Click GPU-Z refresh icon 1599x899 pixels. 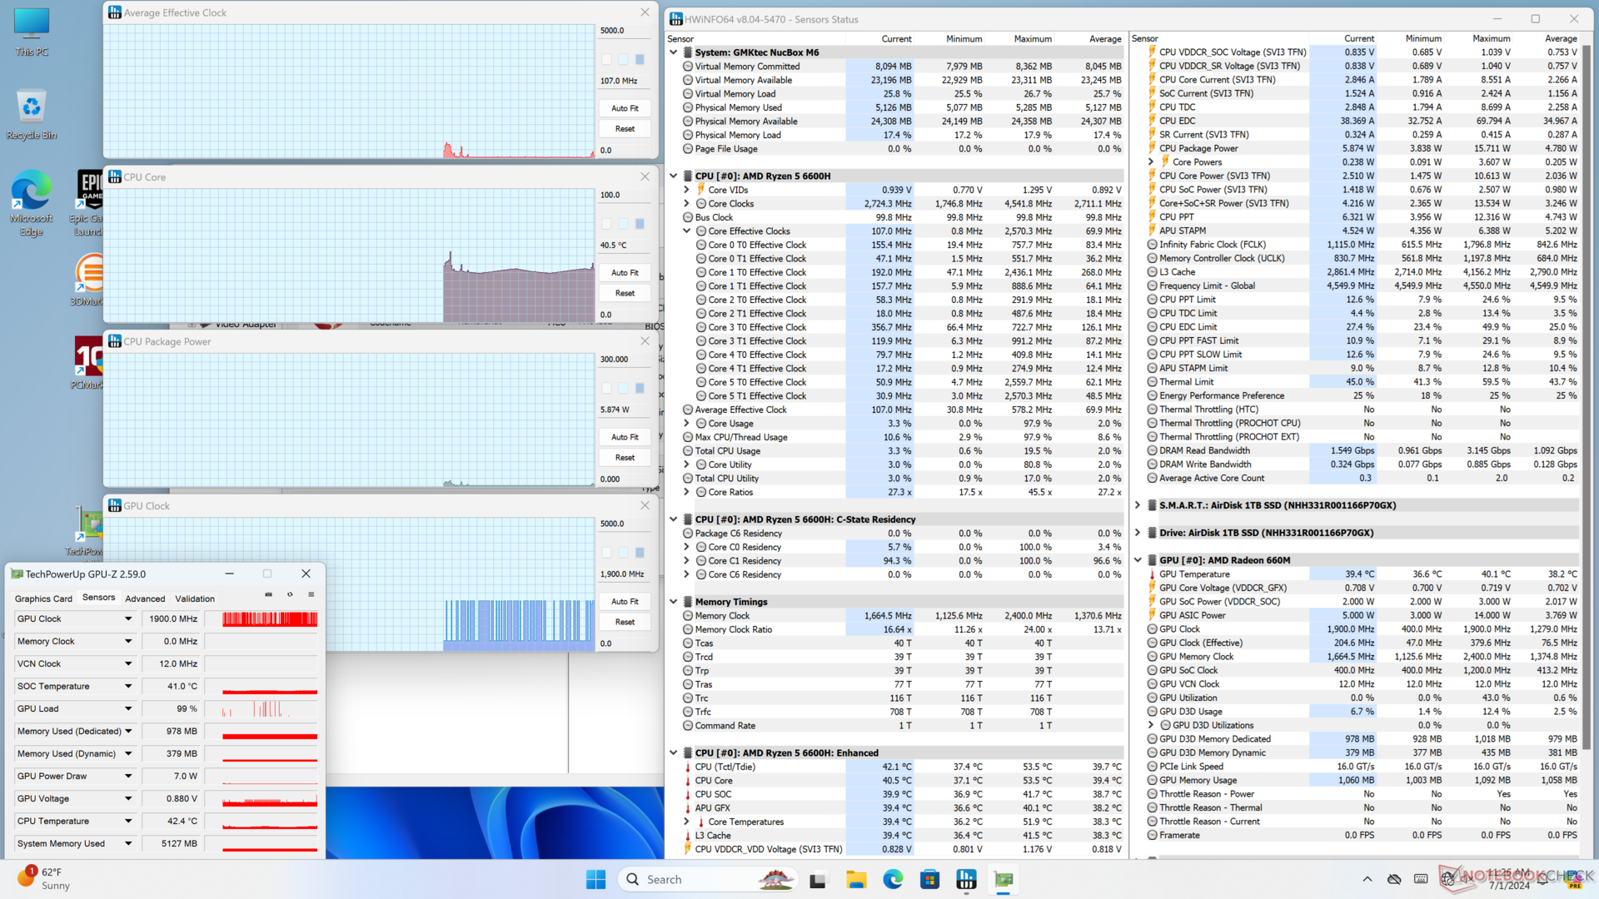[x=290, y=594]
